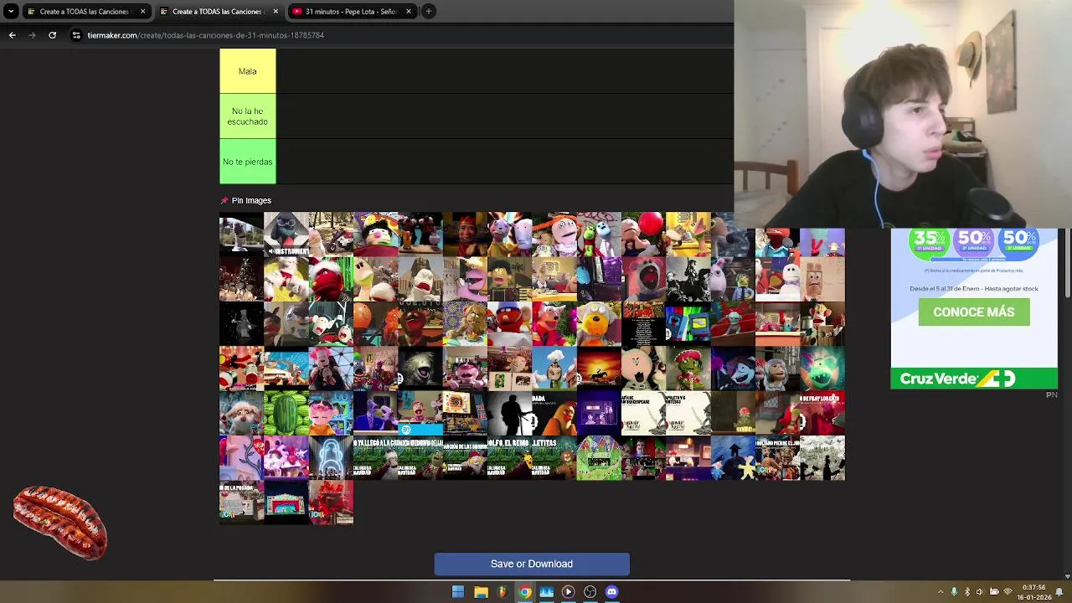The width and height of the screenshot is (1072, 603).
Task: Select the 'DE LA POSADA' thumbnail
Action: click(241, 502)
